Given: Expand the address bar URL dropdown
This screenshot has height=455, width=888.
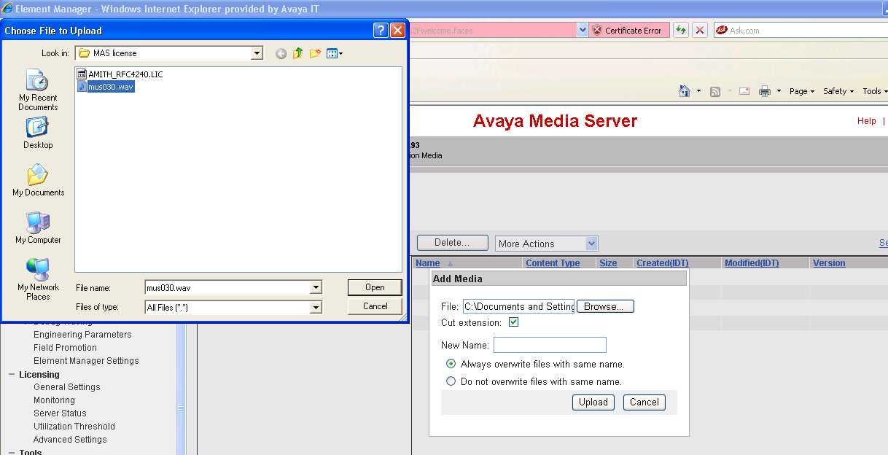Looking at the screenshot, I should pos(583,31).
